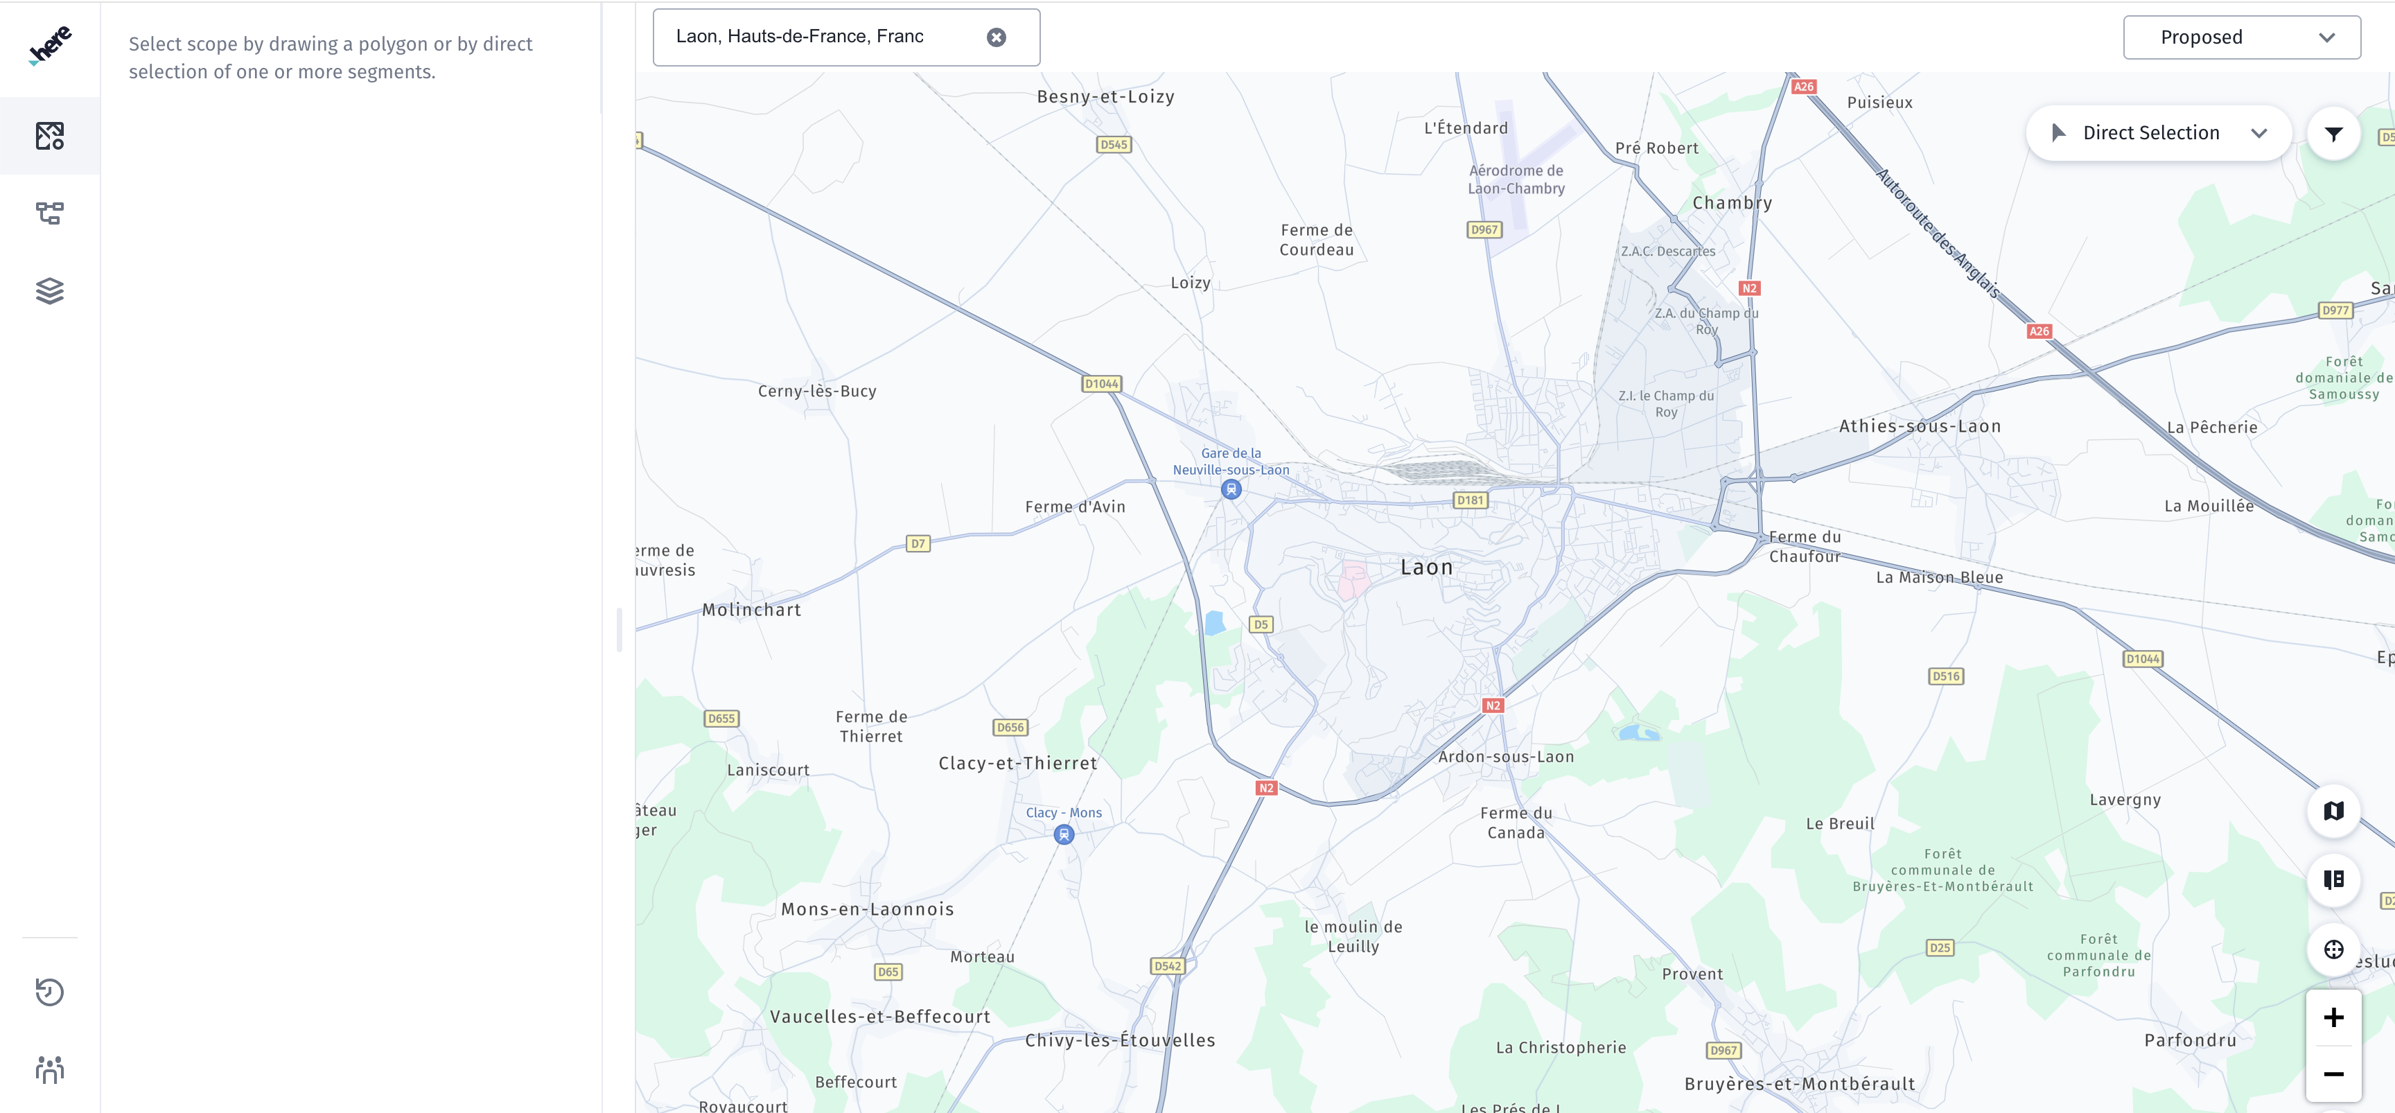Click the Clacy - Mons station icon
The height and width of the screenshot is (1113, 2395).
point(1064,835)
